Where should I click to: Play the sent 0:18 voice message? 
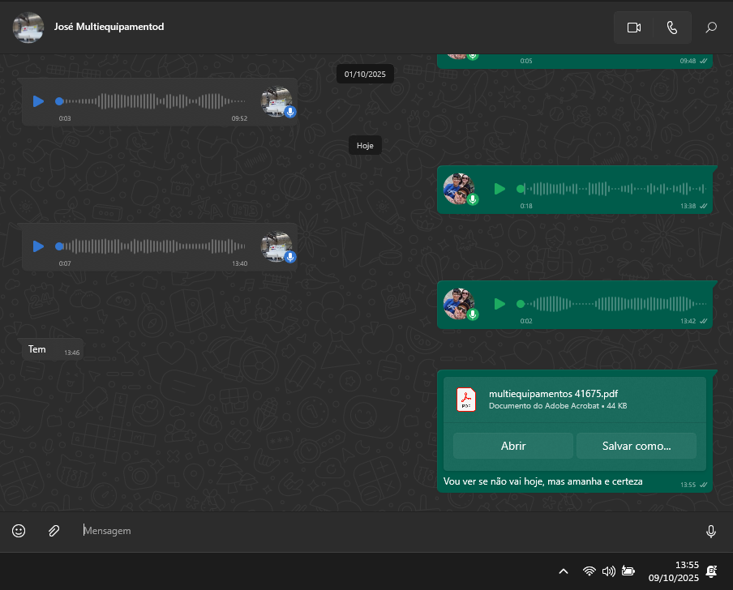coord(499,189)
